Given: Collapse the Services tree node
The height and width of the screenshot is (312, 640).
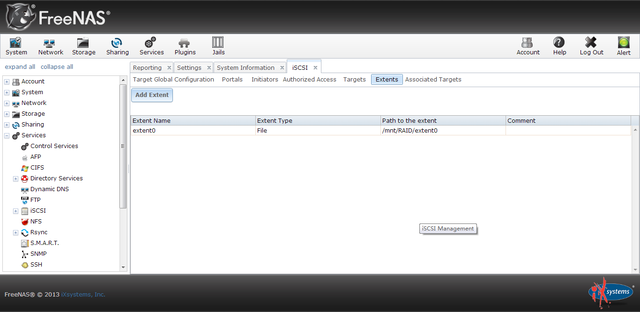Looking at the screenshot, I should click(7, 135).
